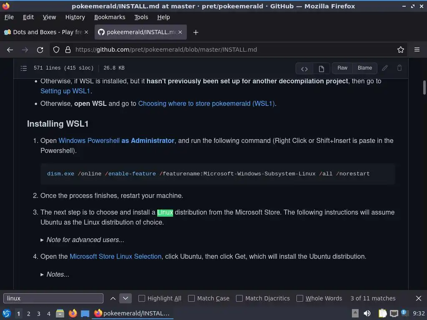Open the outline/table of contents list icon
This screenshot has height=320, width=427.
(x=24, y=68)
